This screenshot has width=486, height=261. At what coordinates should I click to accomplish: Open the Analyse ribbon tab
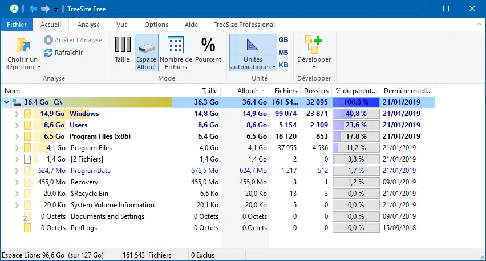tap(88, 25)
